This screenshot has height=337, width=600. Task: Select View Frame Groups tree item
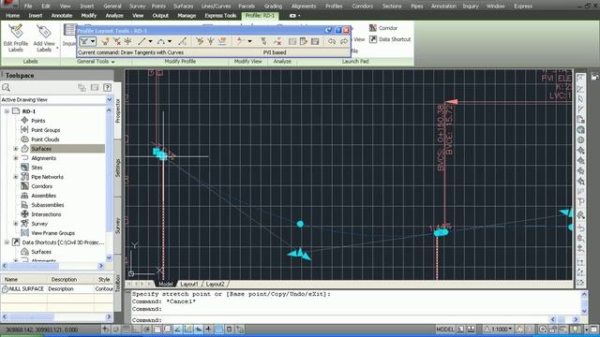pyautogui.click(x=52, y=233)
